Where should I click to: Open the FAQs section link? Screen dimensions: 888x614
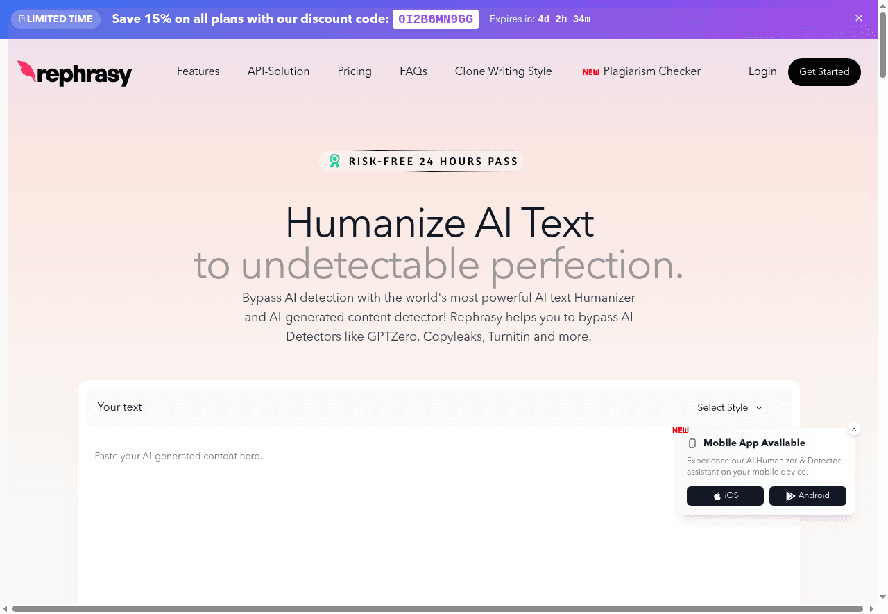click(x=413, y=71)
